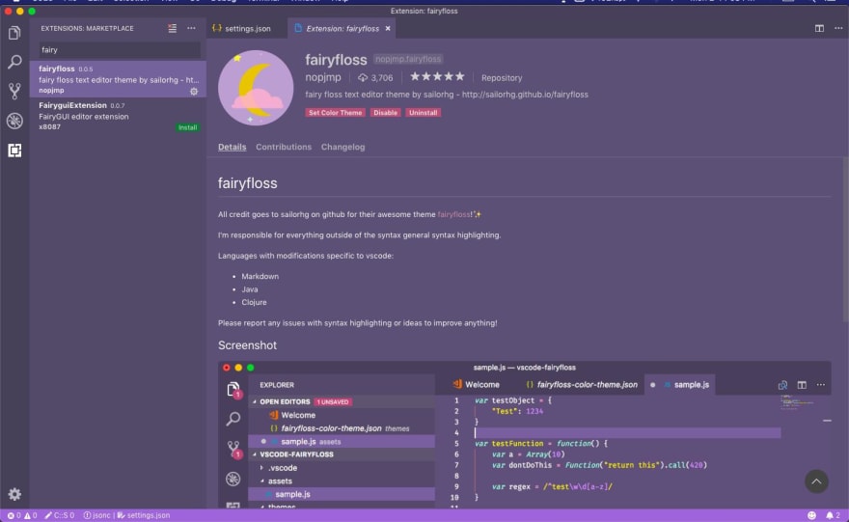Viewport: 849px width, 522px height.
Task: Click the jsonc status bar item
Action: (x=96, y=515)
